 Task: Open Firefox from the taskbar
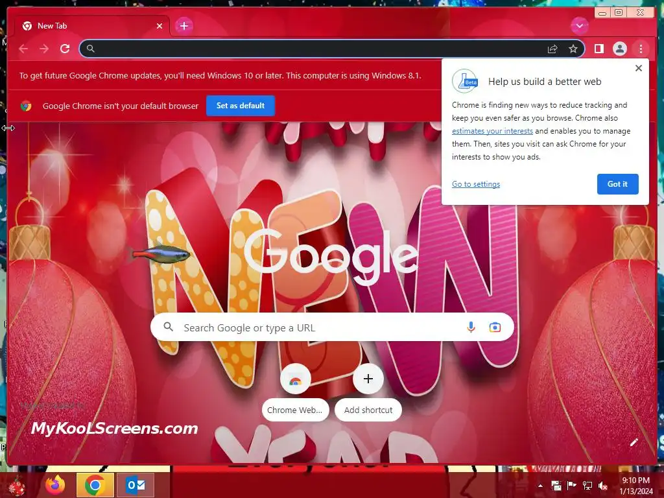(56, 485)
